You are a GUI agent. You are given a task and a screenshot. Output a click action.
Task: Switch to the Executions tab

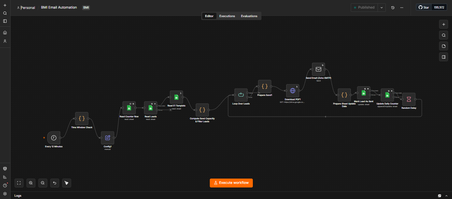[x=227, y=16]
